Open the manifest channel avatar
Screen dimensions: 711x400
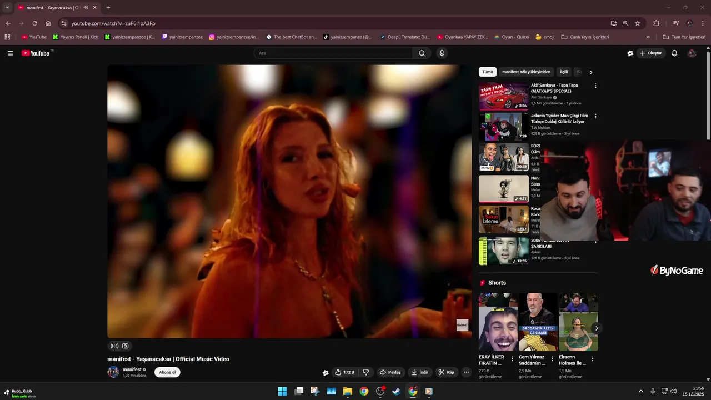[113, 372]
